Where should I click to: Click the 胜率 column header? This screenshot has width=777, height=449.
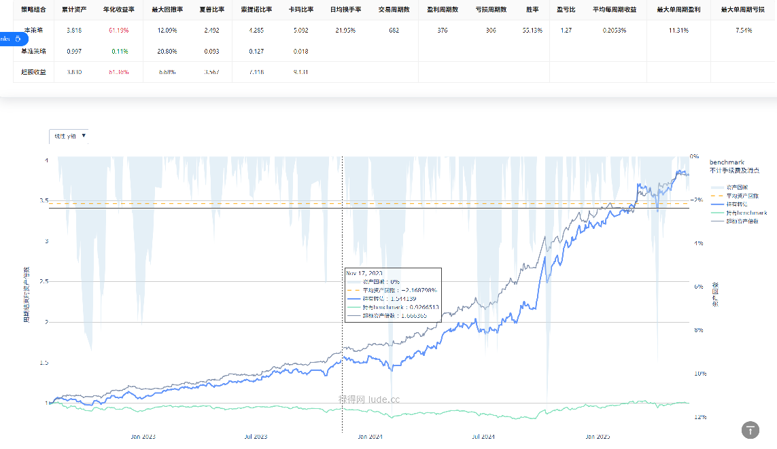(x=532, y=10)
